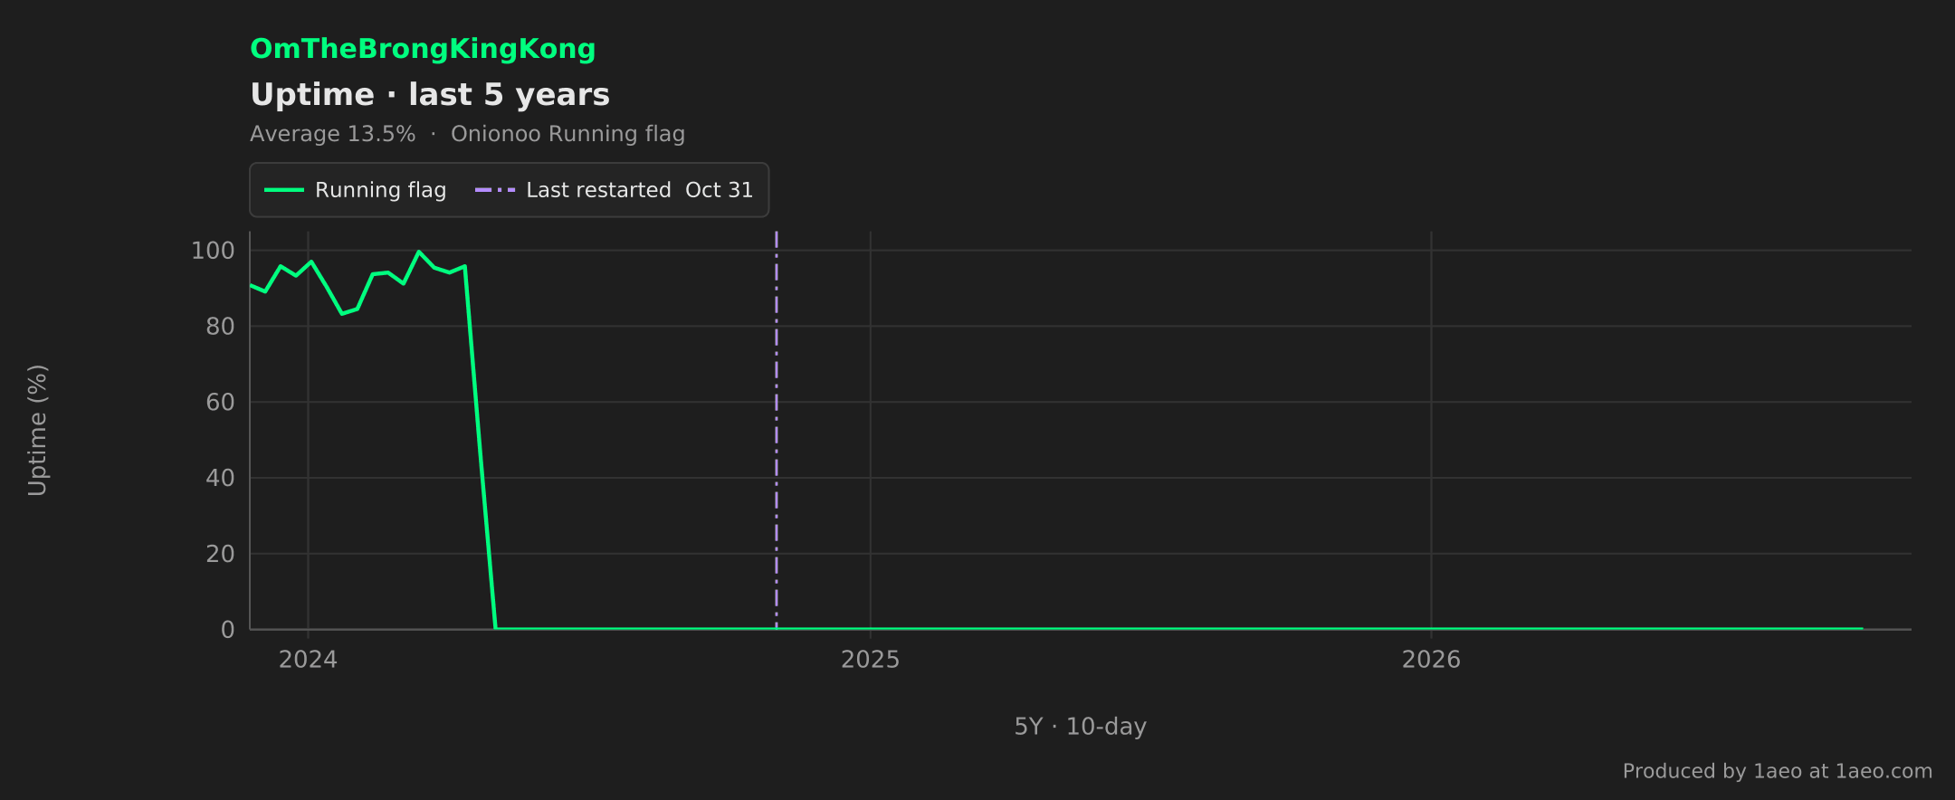This screenshot has width=1955, height=800.
Task: Click the purple dashed restart marker line
Action: [777, 430]
